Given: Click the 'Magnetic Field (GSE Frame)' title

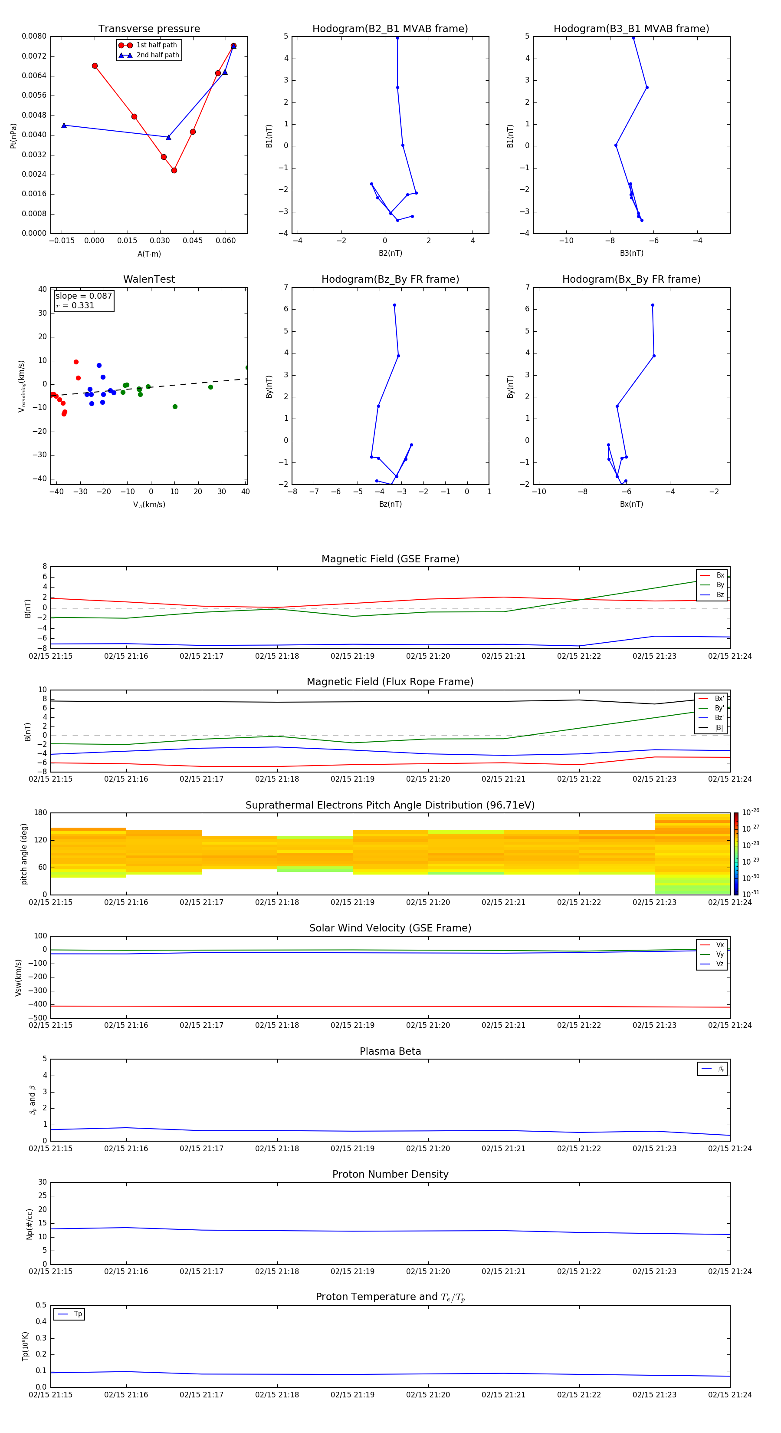Looking at the screenshot, I should 390,559.
